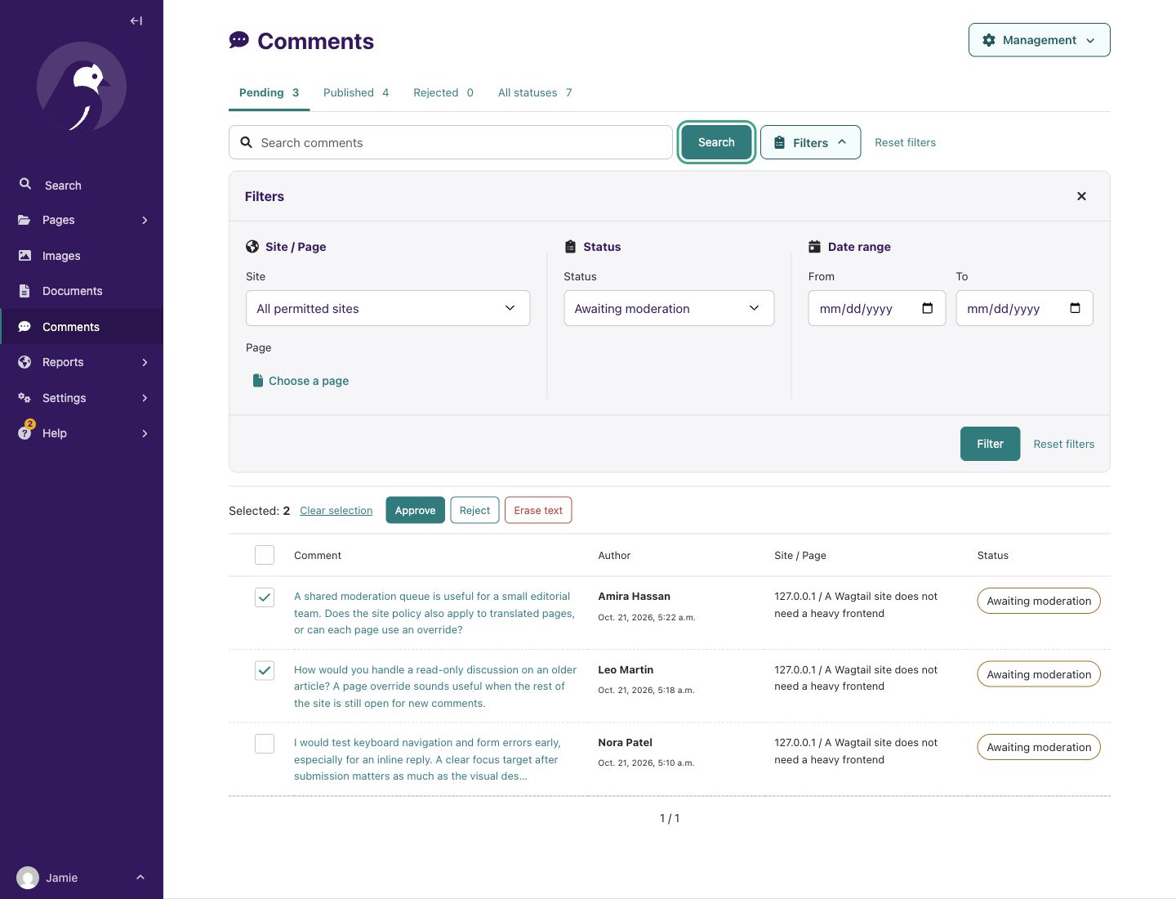Open Images in the sidebar menu
This screenshot has width=1176, height=899.
pos(82,256)
